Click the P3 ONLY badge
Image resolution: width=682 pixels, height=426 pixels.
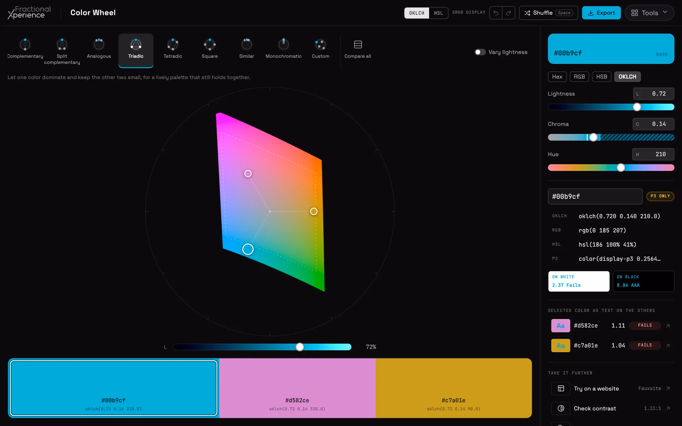(x=660, y=196)
